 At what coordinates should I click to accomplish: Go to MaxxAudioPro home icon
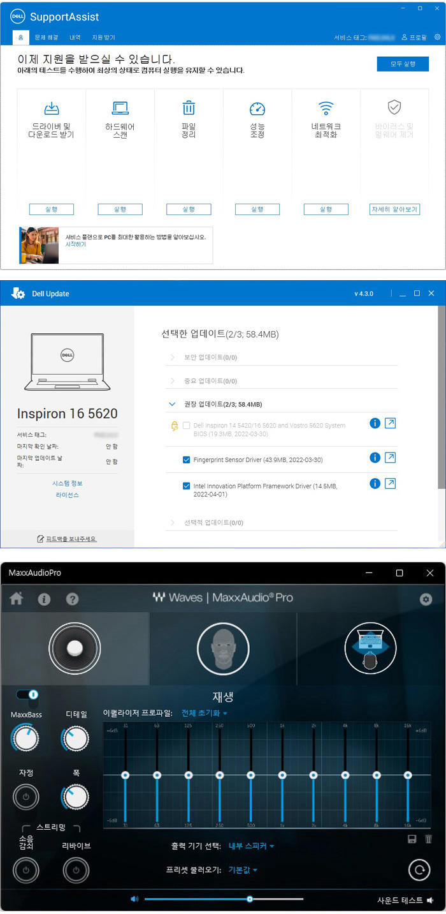17,599
